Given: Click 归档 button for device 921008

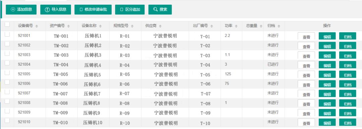Looking at the screenshot, I should click(x=348, y=103).
